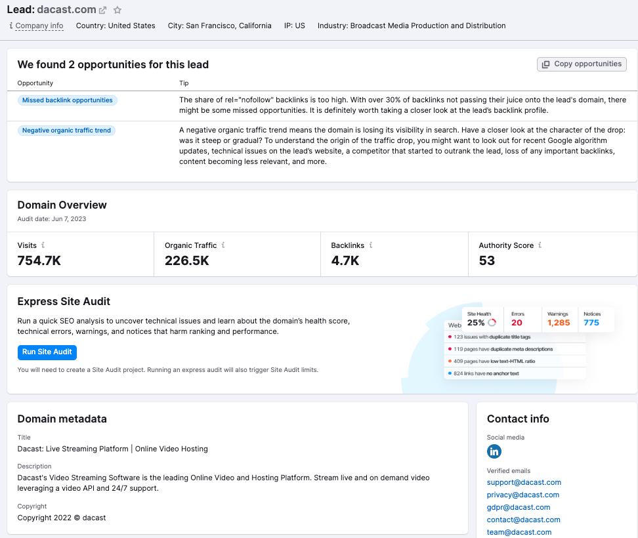Open dacast.com external link icon
Image resolution: width=638 pixels, height=538 pixels.
[x=103, y=10]
